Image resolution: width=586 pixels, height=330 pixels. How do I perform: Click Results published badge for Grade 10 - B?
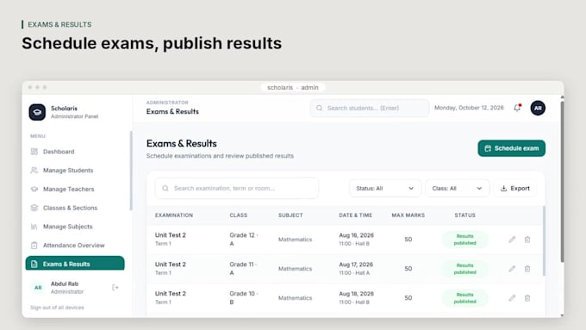pos(464,298)
